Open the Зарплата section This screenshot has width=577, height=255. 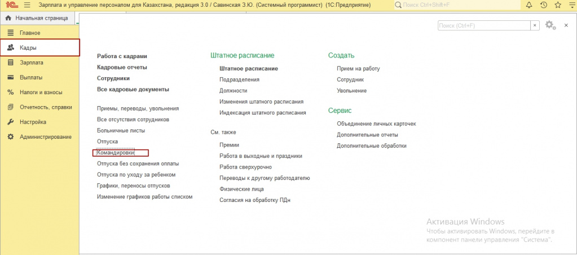39,63
